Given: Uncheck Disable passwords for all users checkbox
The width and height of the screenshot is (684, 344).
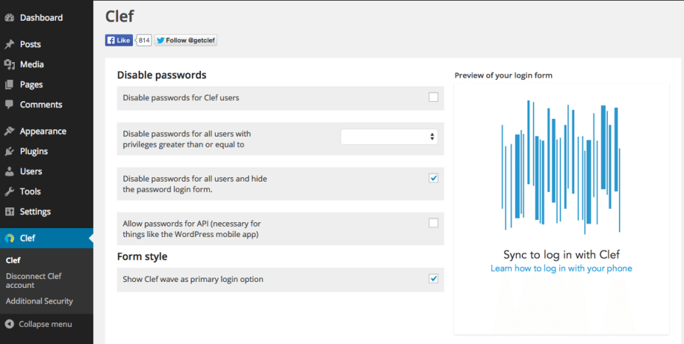Looking at the screenshot, I should [x=433, y=178].
